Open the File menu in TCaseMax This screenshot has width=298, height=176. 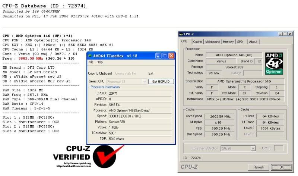pyautogui.click(x=91, y=62)
